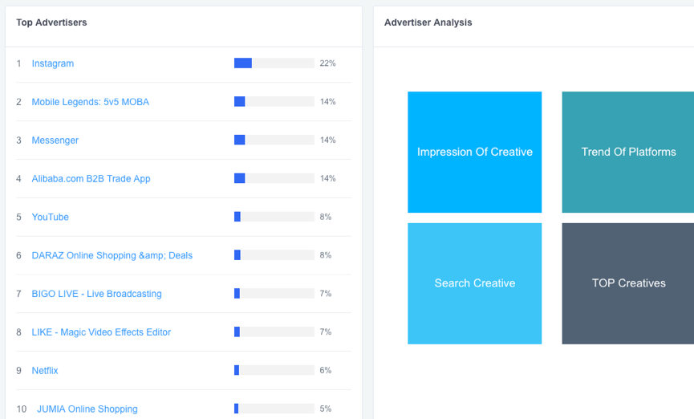
Task: Select Alibaba.com B2B Trade App link
Action: pos(91,179)
